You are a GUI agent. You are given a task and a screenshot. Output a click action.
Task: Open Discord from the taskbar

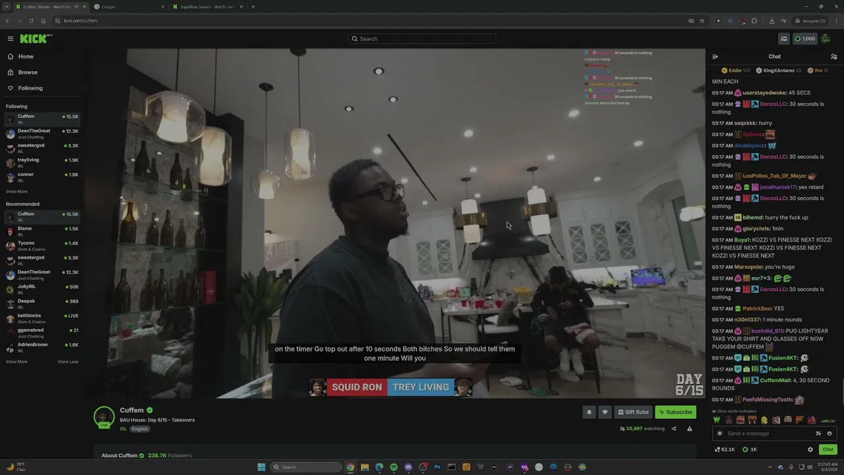408,467
